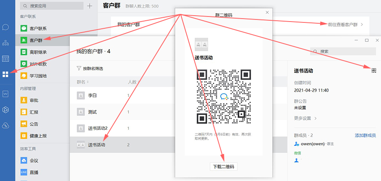Open the Contacts organization tree icon

(6, 43)
